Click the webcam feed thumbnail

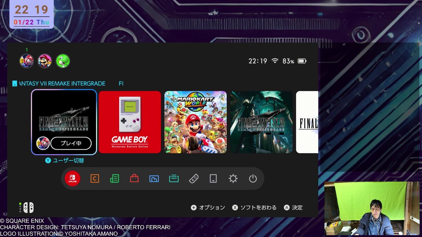371,208
